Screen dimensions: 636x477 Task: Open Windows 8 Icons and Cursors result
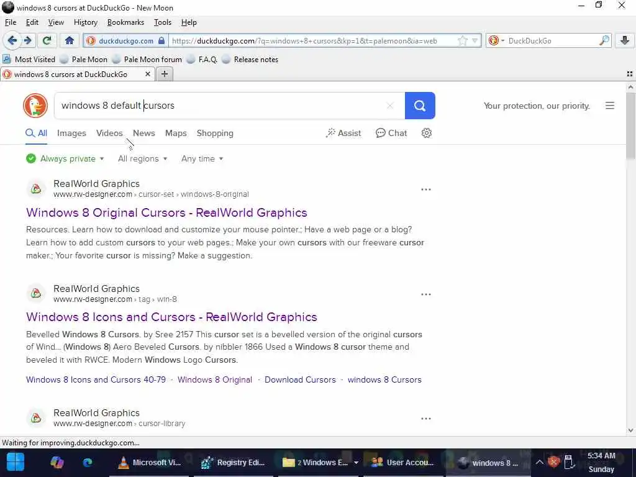click(x=171, y=317)
